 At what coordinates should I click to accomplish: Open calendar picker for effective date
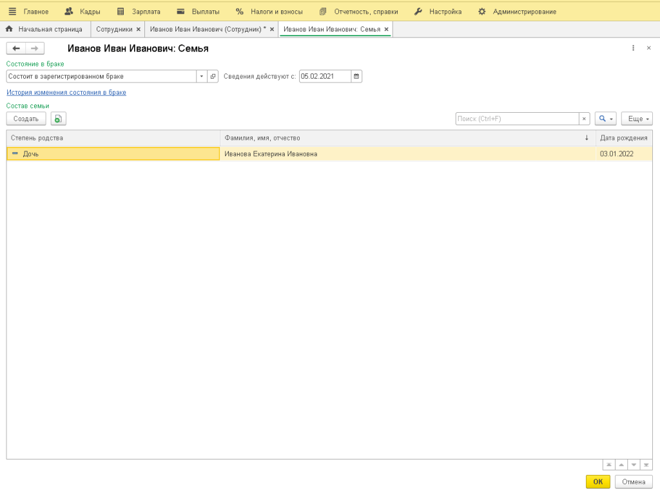click(x=356, y=76)
